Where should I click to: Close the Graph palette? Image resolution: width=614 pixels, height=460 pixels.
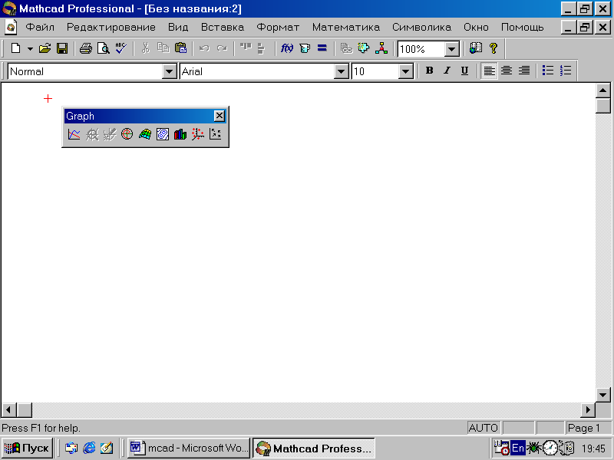click(220, 116)
